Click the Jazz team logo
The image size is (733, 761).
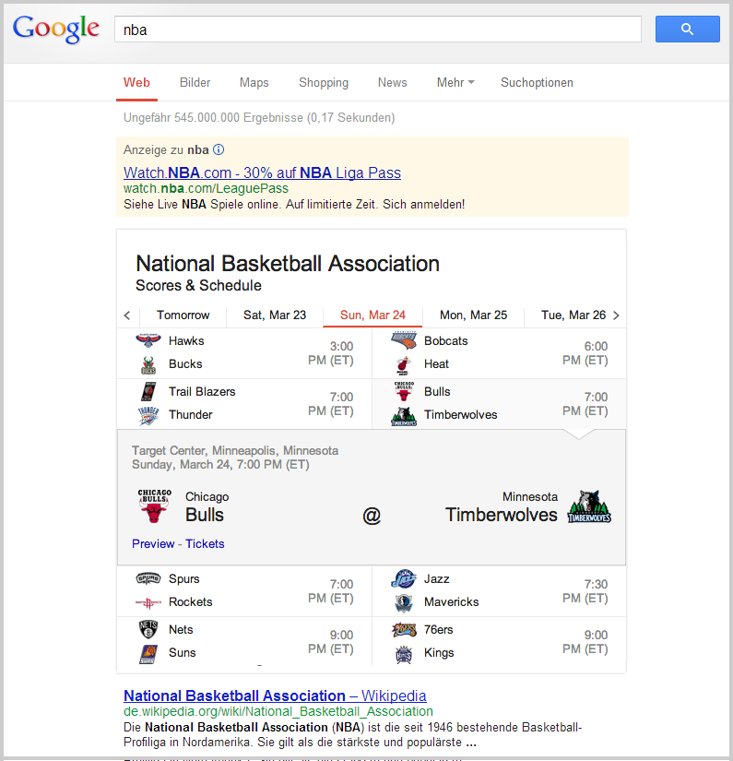pyautogui.click(x=403, y=579)
